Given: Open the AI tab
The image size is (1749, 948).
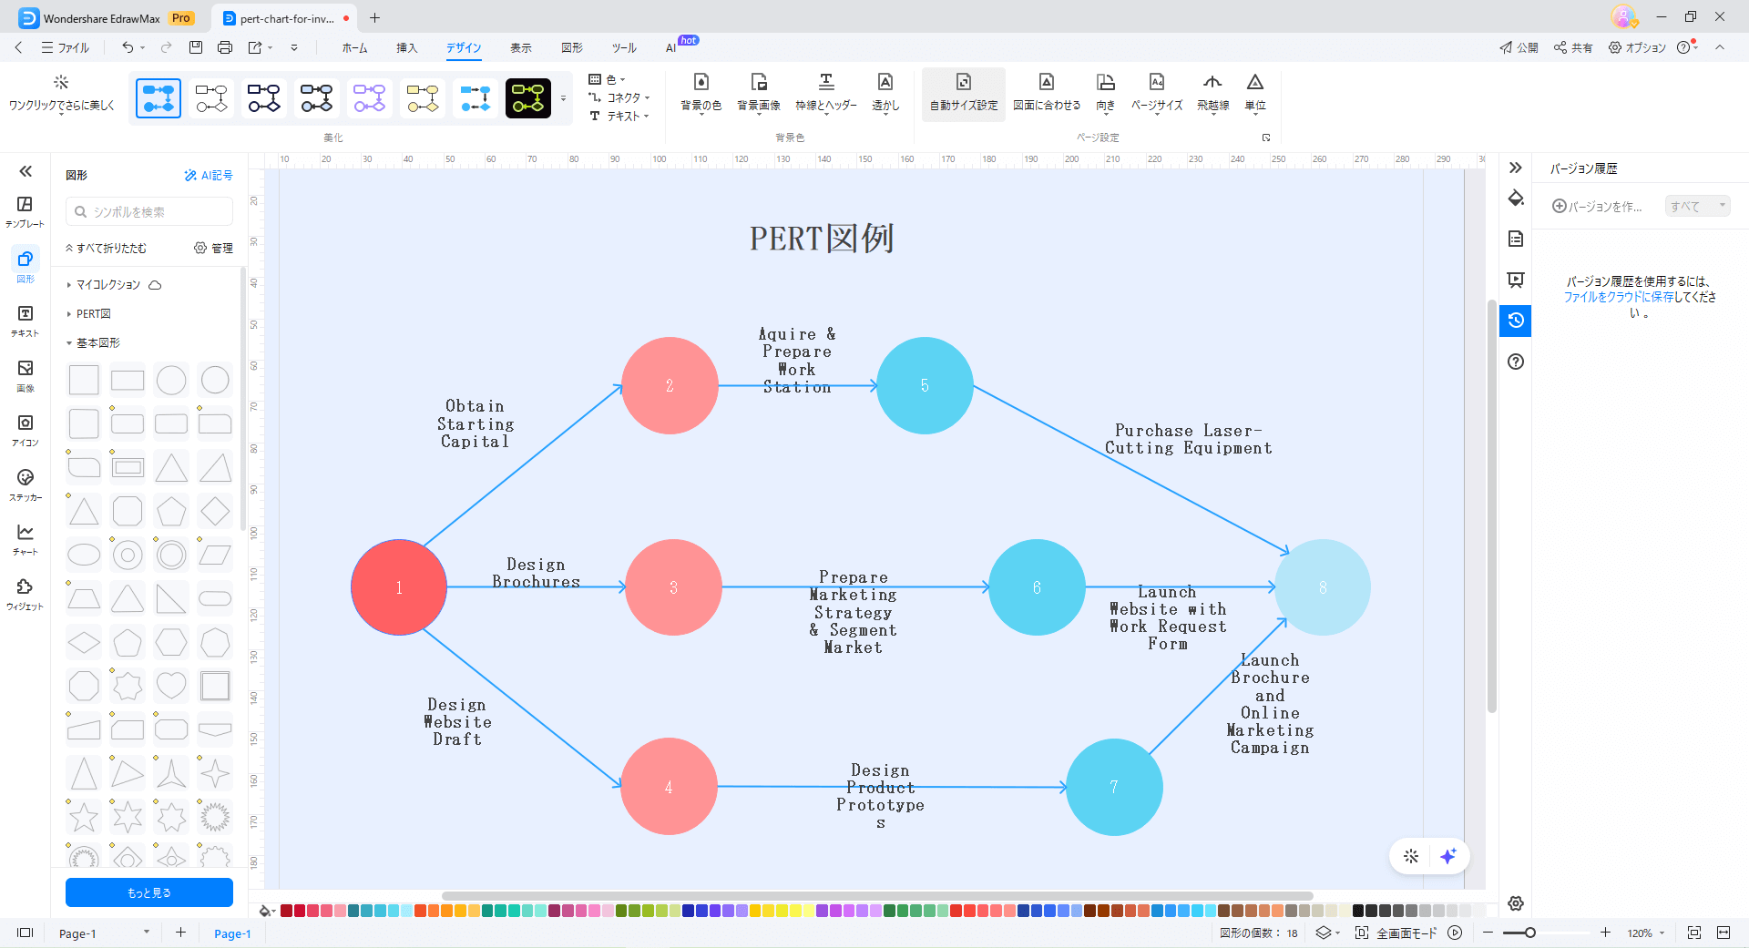Looking at the screenshot, I should pyautogui.click(x=671, y=47).
